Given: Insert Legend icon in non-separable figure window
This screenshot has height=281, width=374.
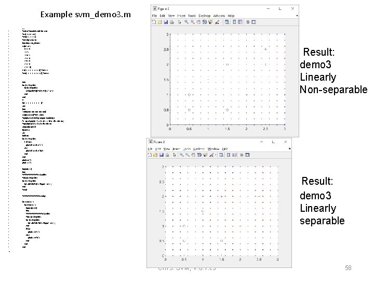Looking at the screenshot, I should 240,22.
